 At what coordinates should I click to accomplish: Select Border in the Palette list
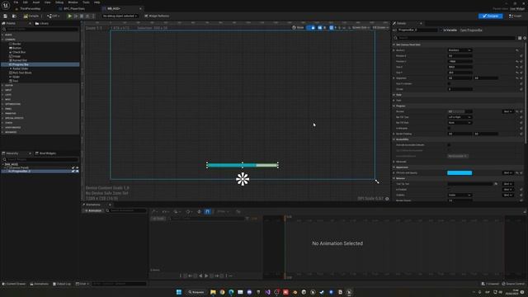(16, 44)
